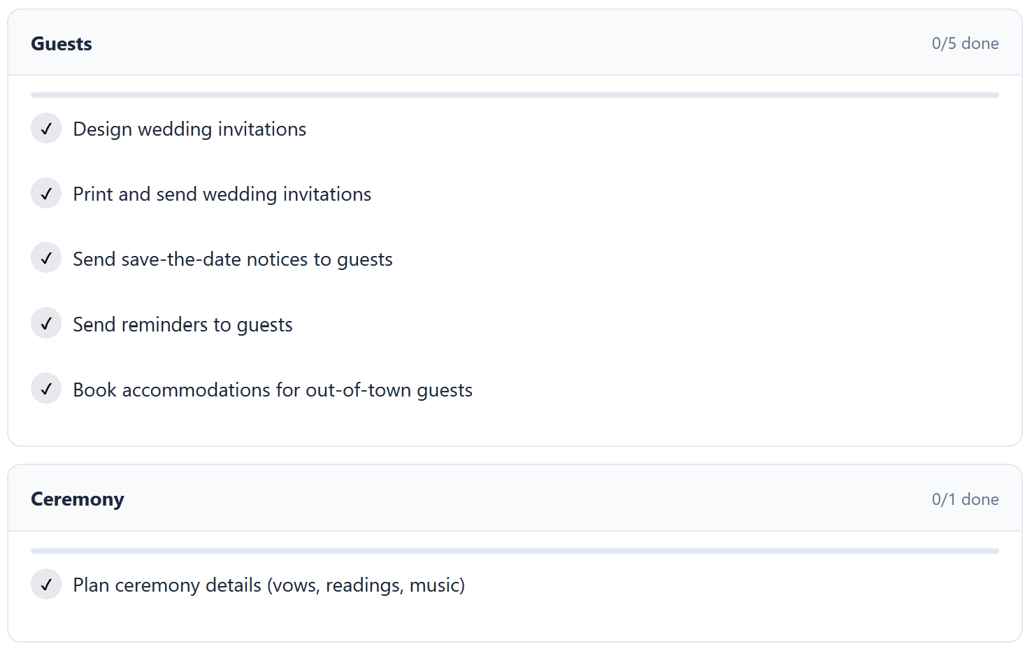
Task: Tap the checkmark icon under Ceremony section
Action: (x=46, y=584)
